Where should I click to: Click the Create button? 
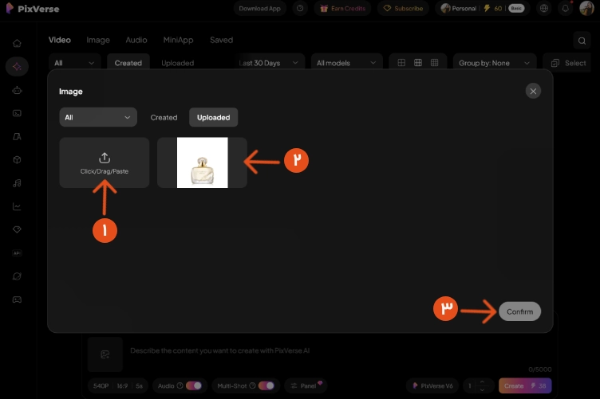525,385
